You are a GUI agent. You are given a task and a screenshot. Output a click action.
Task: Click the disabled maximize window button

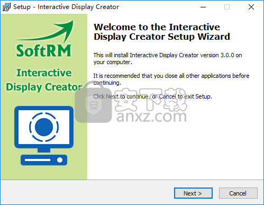tap(227, 7)
